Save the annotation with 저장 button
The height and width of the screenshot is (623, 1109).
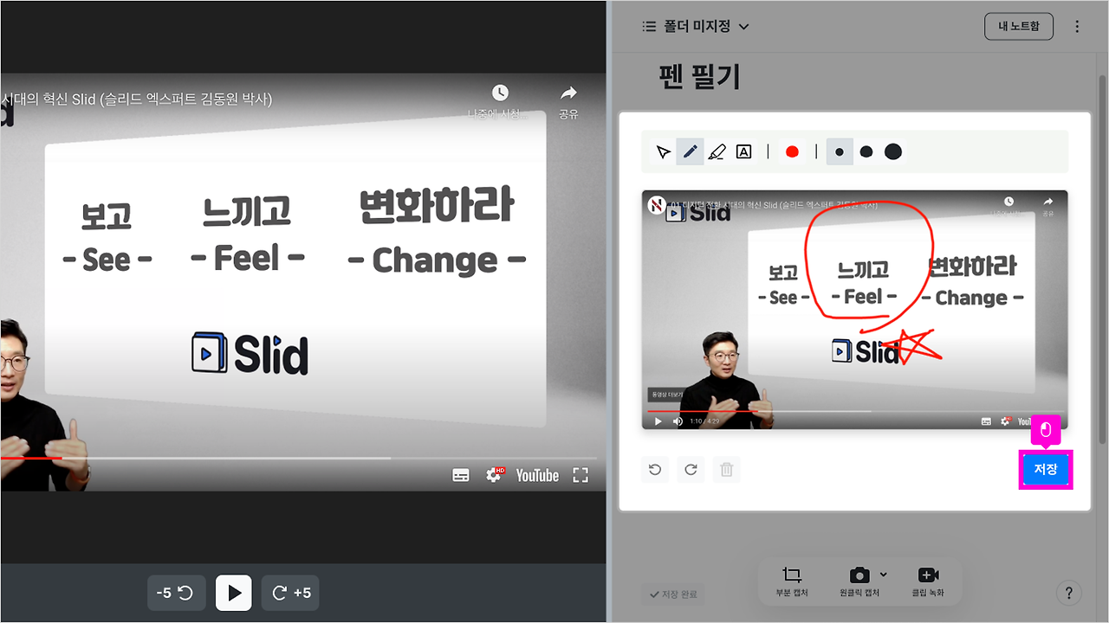click(x=1046, y=469)
